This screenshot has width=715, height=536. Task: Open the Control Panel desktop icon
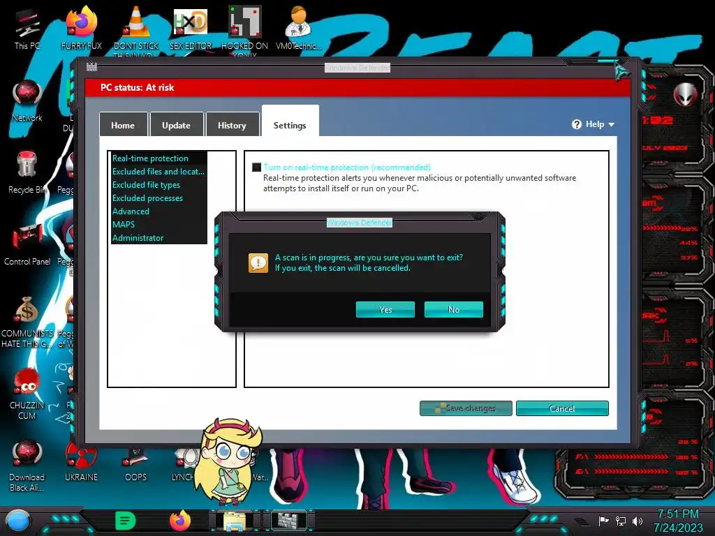coord(27,244)
